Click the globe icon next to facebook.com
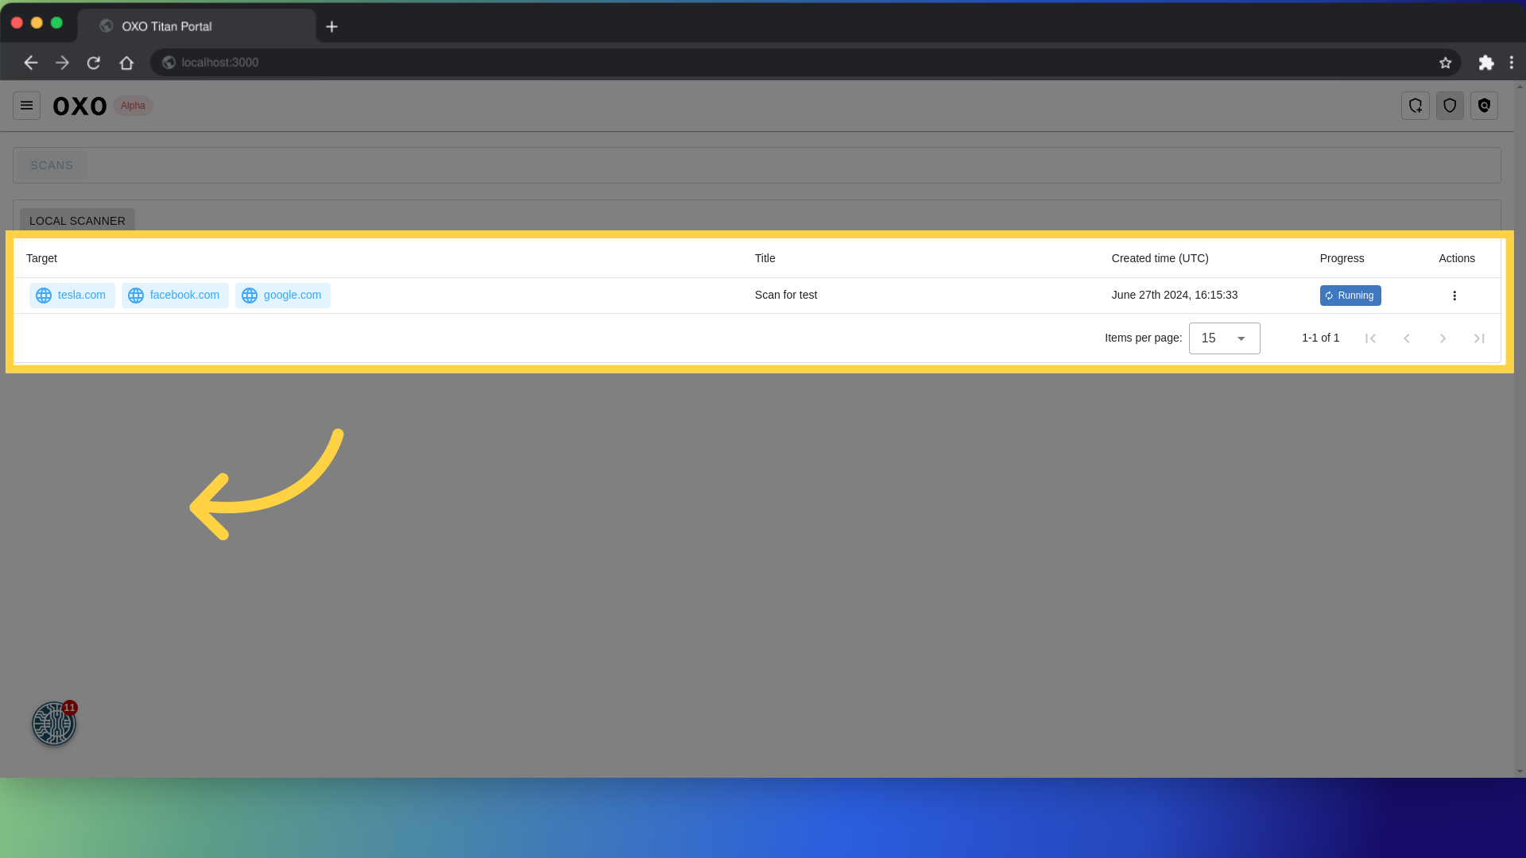This screenshot has height=858, width=1526. click(136, 296)
